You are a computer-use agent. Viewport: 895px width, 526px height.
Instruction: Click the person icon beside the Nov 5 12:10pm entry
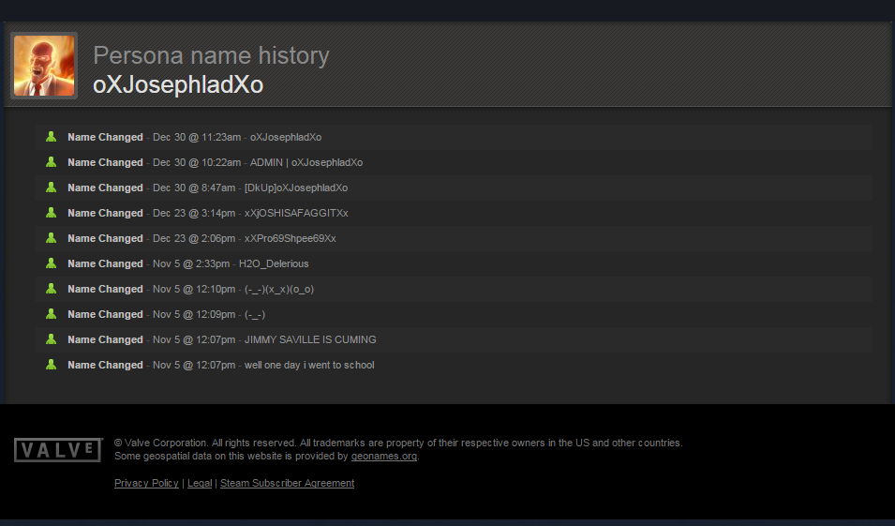pos(51,289)
